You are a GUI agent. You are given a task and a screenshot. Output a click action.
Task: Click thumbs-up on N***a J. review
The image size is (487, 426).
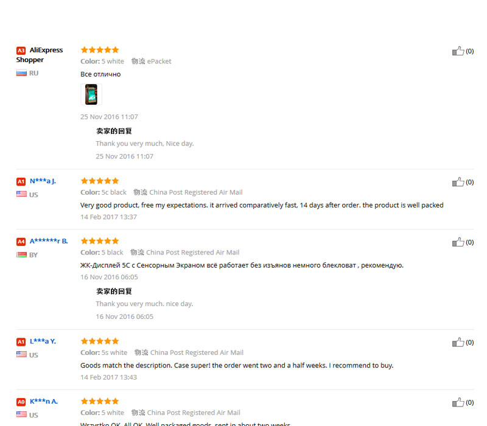458,182
